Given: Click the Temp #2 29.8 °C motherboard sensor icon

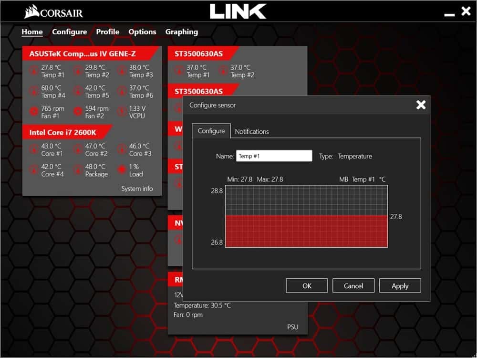Looking at the screenshot, I should pos(78,71).
